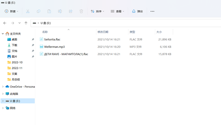Expand the U 盘 (E:) tree node

[3, 101]
